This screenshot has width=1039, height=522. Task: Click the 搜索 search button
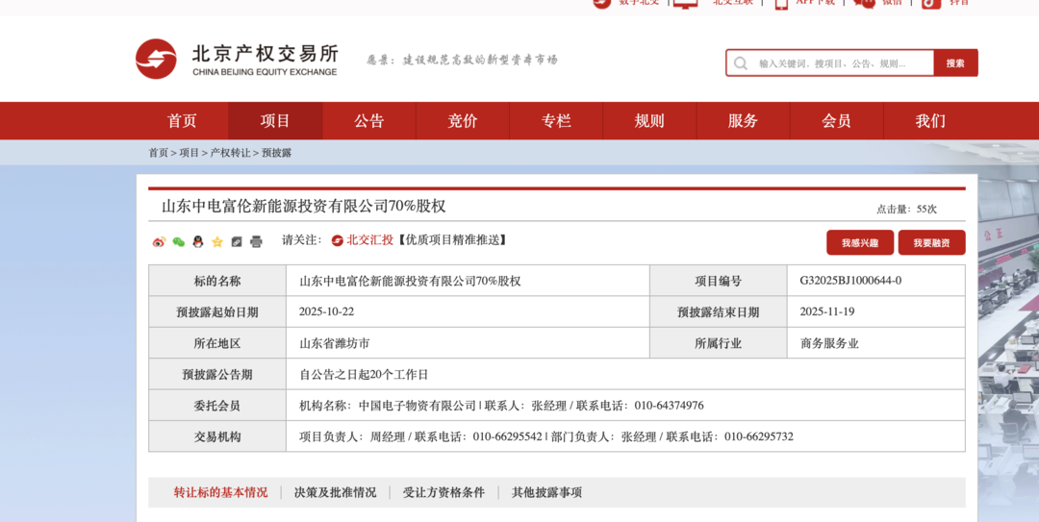tap(955, 63)
